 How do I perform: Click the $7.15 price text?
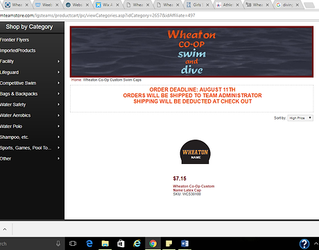180,178
